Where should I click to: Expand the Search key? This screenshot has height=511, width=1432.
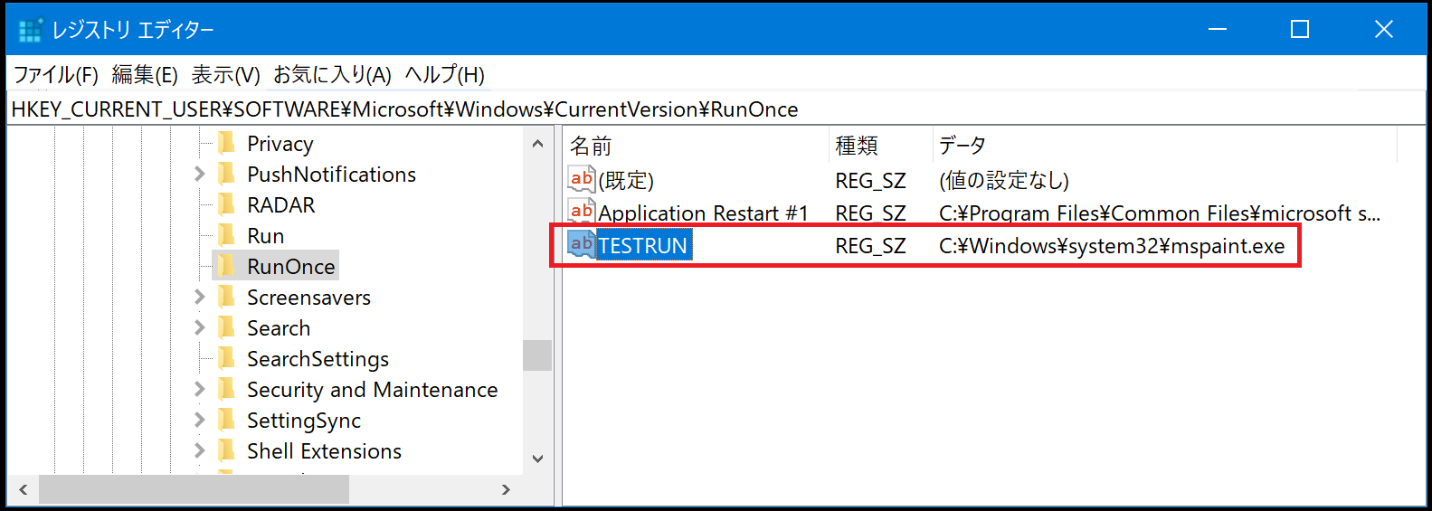(x=200, y=327)
